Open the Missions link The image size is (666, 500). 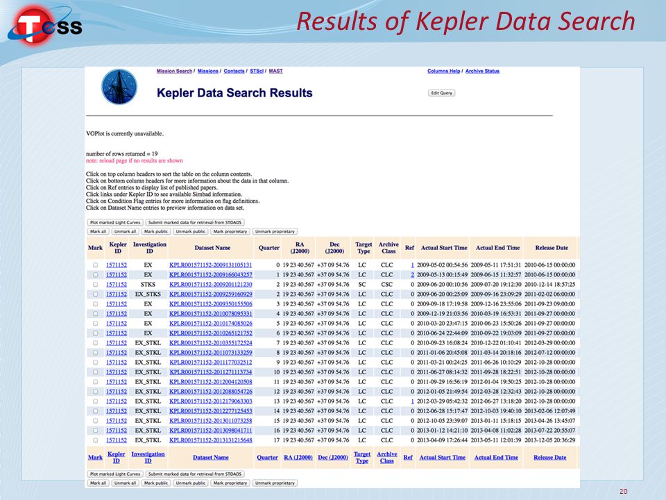click(207, 71)
